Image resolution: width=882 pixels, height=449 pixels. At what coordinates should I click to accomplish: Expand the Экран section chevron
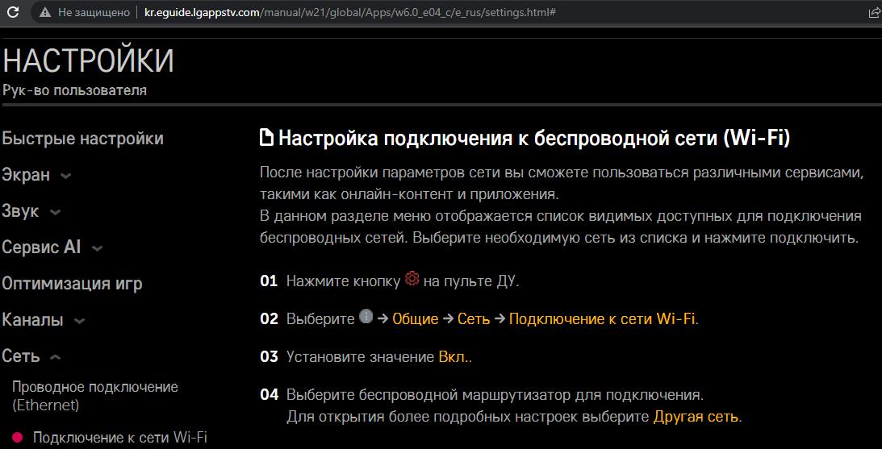(65, 176)
